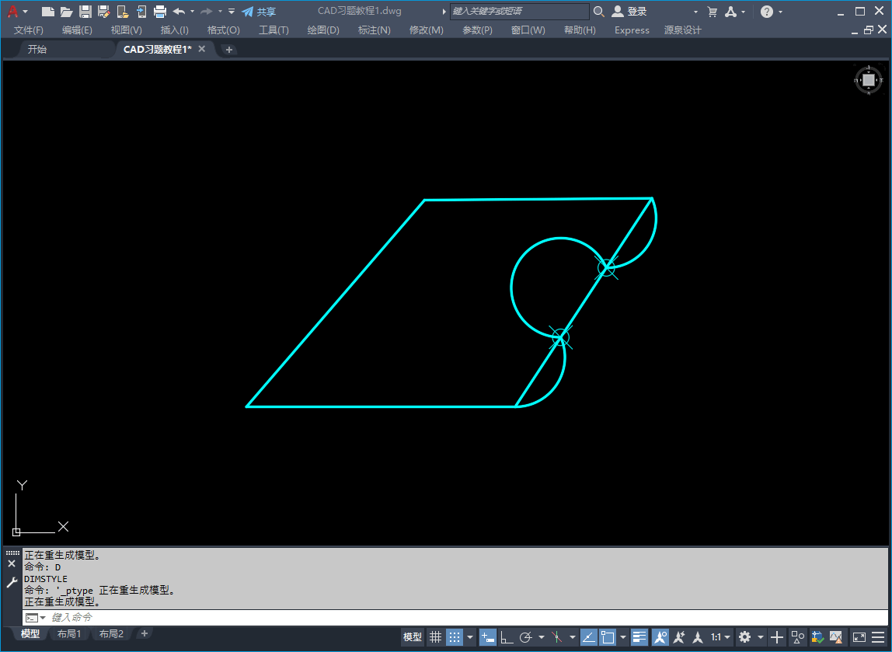Open the sign-in dropdown arrow
892x652 pixels.
[695, 12]
